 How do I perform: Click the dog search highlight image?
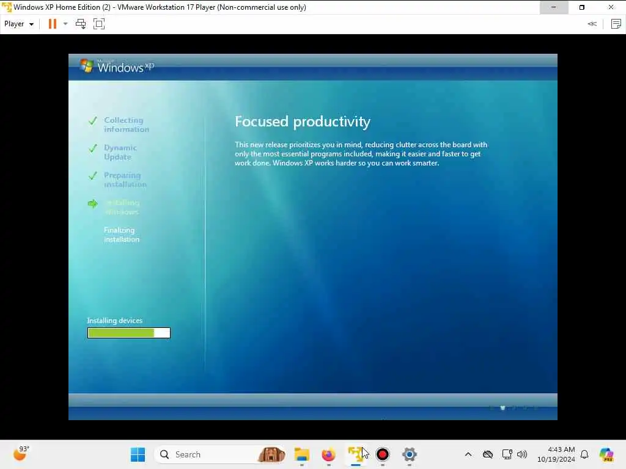coord(271,454)
